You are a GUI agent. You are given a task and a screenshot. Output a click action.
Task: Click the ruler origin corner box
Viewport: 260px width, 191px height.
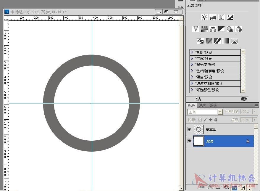coord(7,18)
